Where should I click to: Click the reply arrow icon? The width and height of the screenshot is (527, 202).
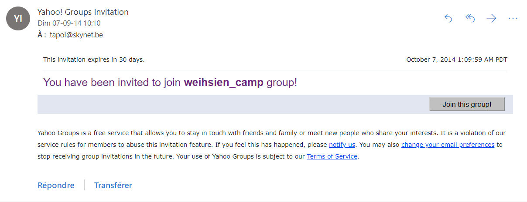(x=448, y=18)
